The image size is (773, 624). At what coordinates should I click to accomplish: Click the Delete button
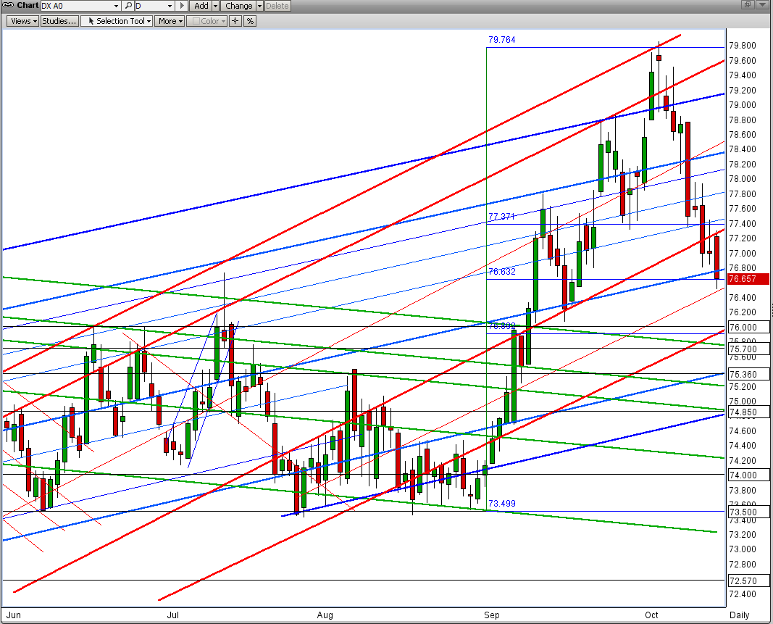277,6
